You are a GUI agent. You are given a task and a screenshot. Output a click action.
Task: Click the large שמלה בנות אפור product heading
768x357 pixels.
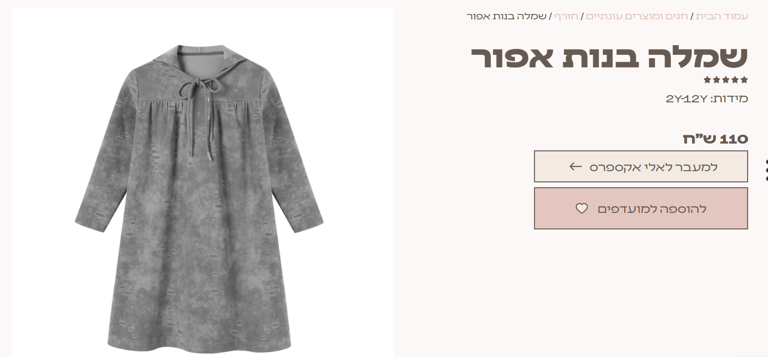pos(609,57)
